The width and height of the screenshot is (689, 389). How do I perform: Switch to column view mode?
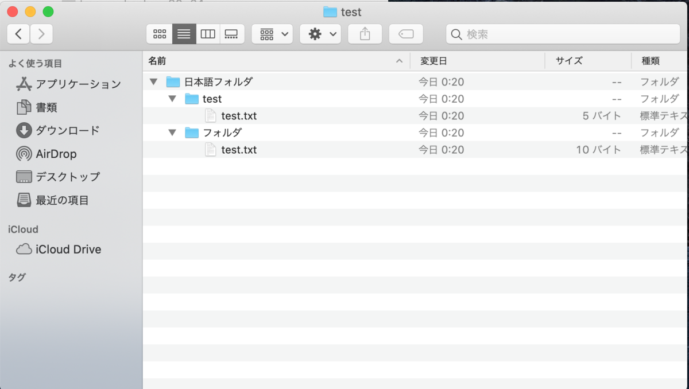coord(208,33)
